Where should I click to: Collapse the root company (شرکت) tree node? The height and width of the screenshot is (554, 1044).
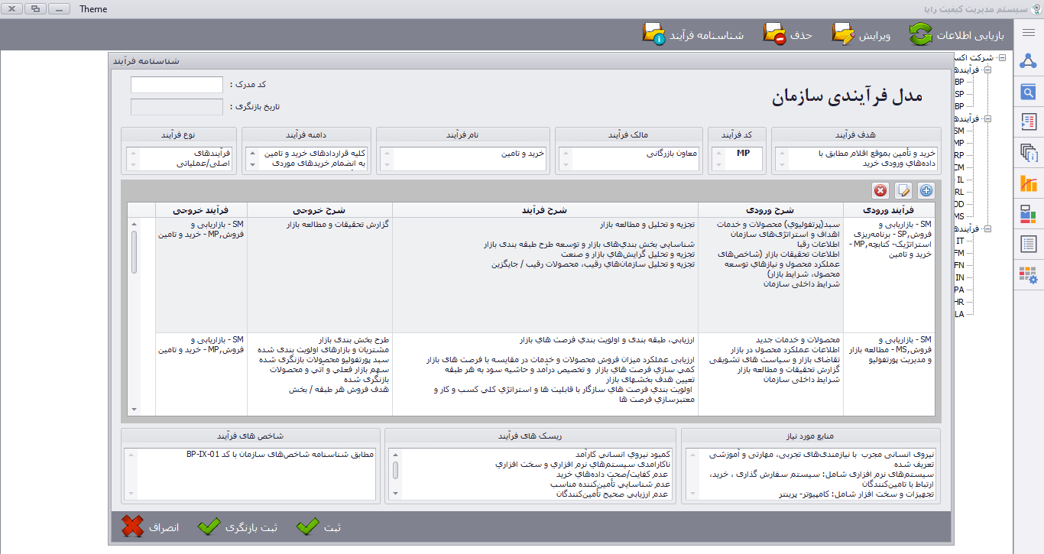click(x=1002, y=58)
